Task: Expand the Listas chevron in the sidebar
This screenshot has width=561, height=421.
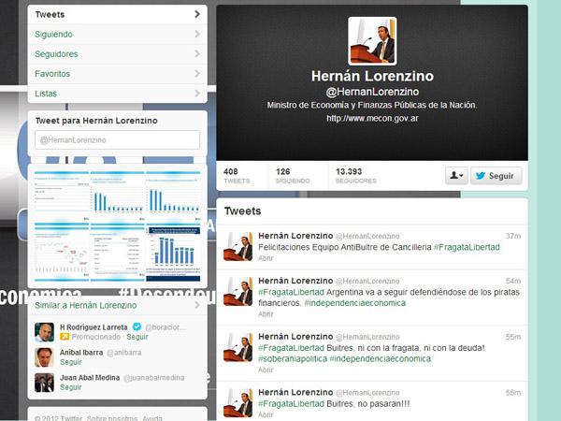Action: pyautogui.click(x=197, y=94)
